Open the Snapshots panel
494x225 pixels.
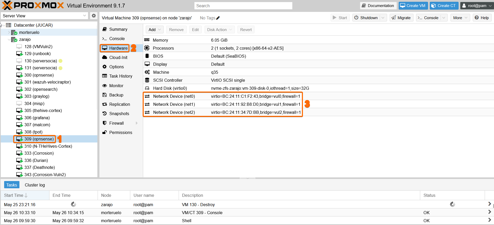click(x=121, y=114)
